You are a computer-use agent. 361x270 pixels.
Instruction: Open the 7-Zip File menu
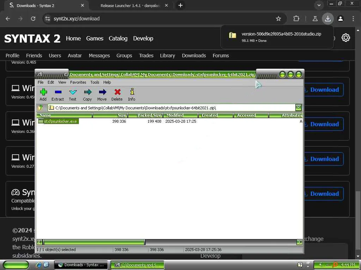pyautogui.click(x=41, y=82)
